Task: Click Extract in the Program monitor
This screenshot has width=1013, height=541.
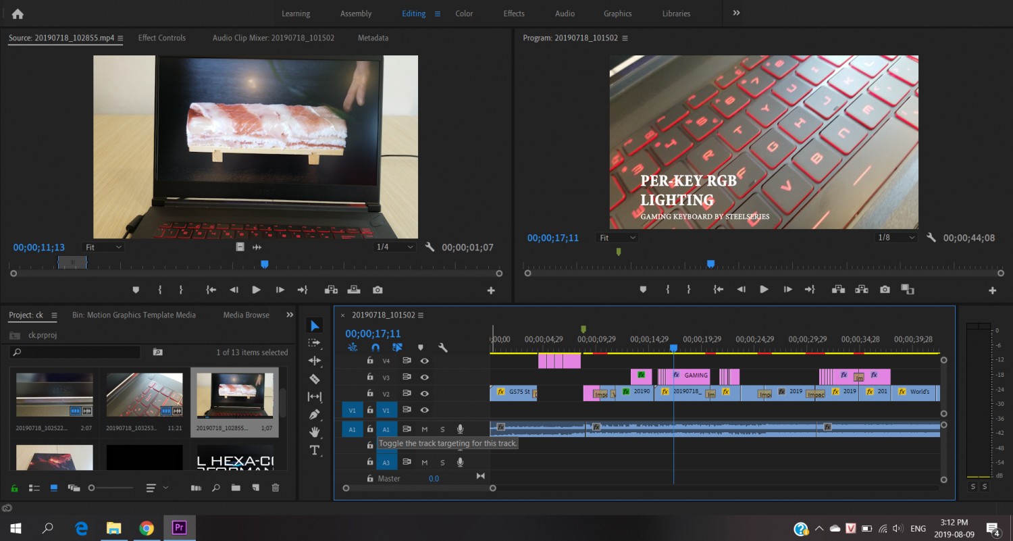Action: 861,289
